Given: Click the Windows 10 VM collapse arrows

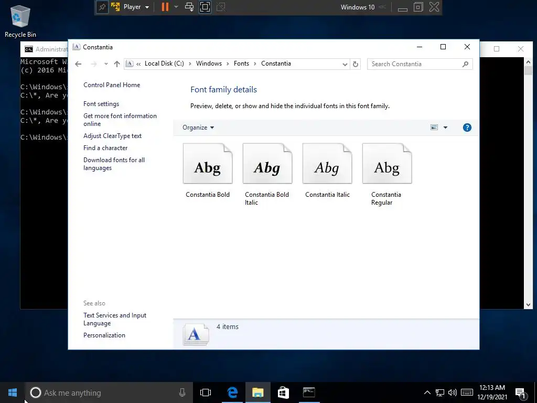Looking at the screenshot, I should pyautogui.click(x=382, y=7).
